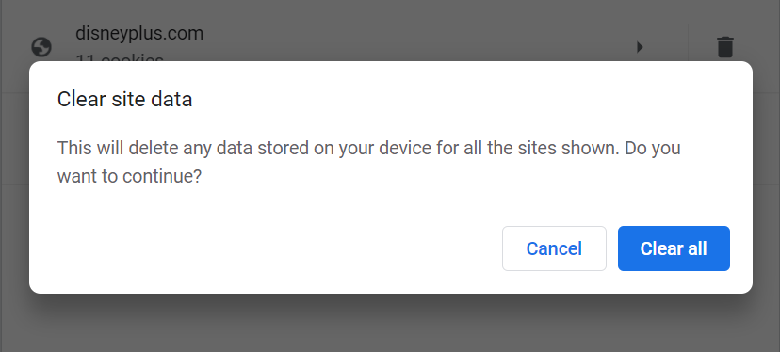
Task: Delete disneyplus.com data with trash icon
Action: pos(724,47)
